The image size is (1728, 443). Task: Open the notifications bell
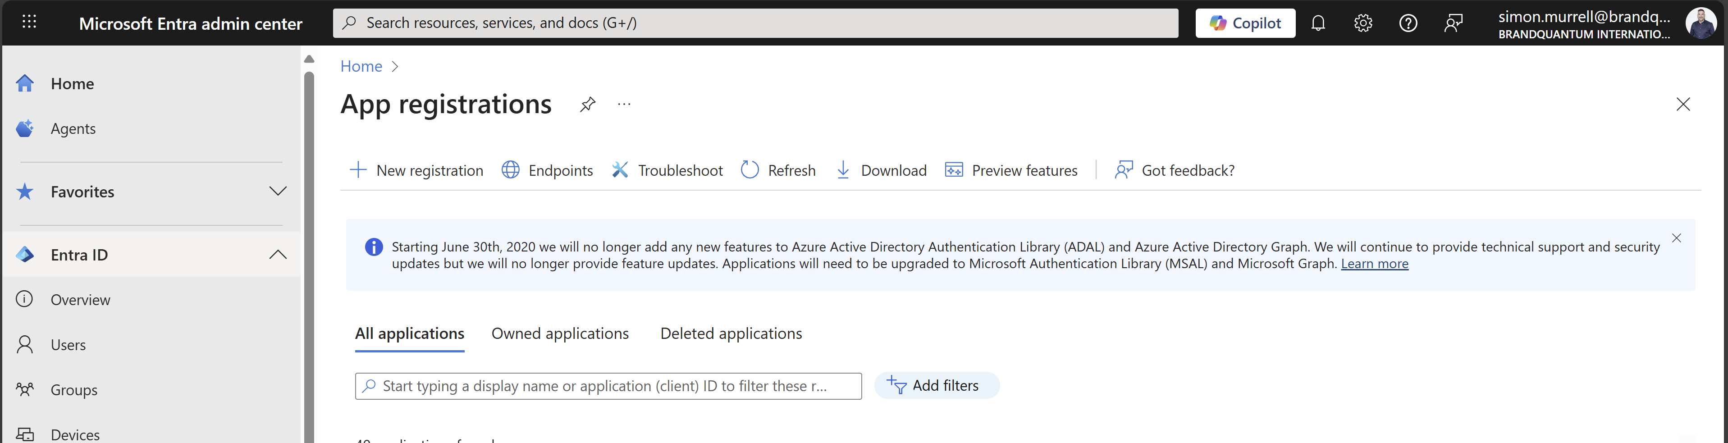click(1318, 23)
